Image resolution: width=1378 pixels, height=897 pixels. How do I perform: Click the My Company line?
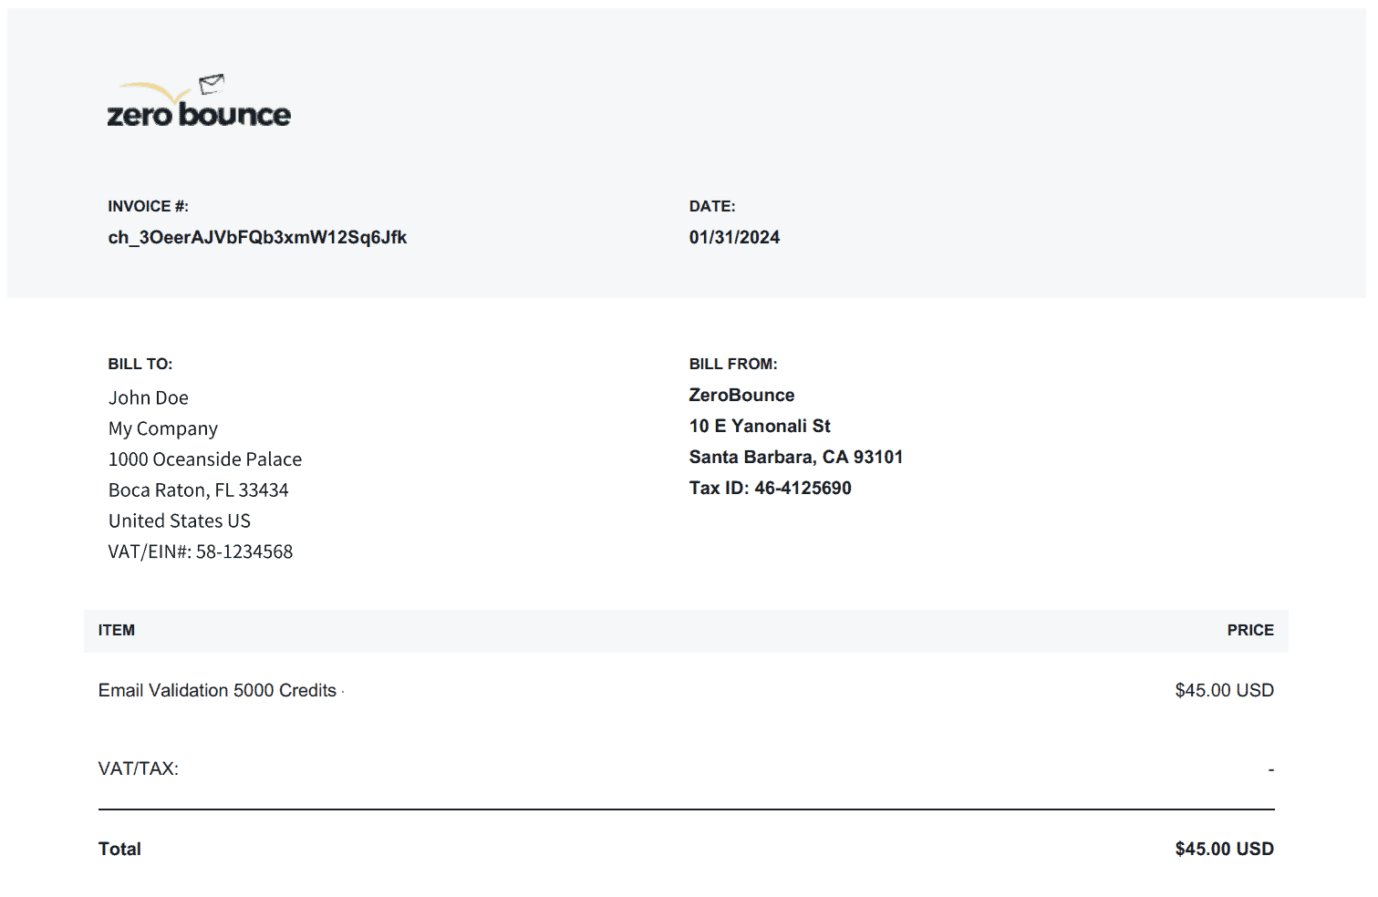(163, 428)
